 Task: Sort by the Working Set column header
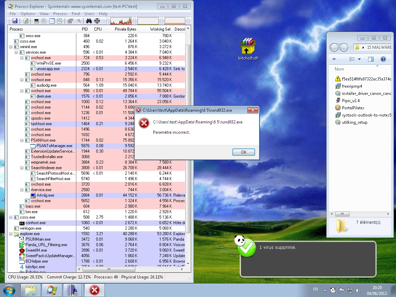[156, 29]
